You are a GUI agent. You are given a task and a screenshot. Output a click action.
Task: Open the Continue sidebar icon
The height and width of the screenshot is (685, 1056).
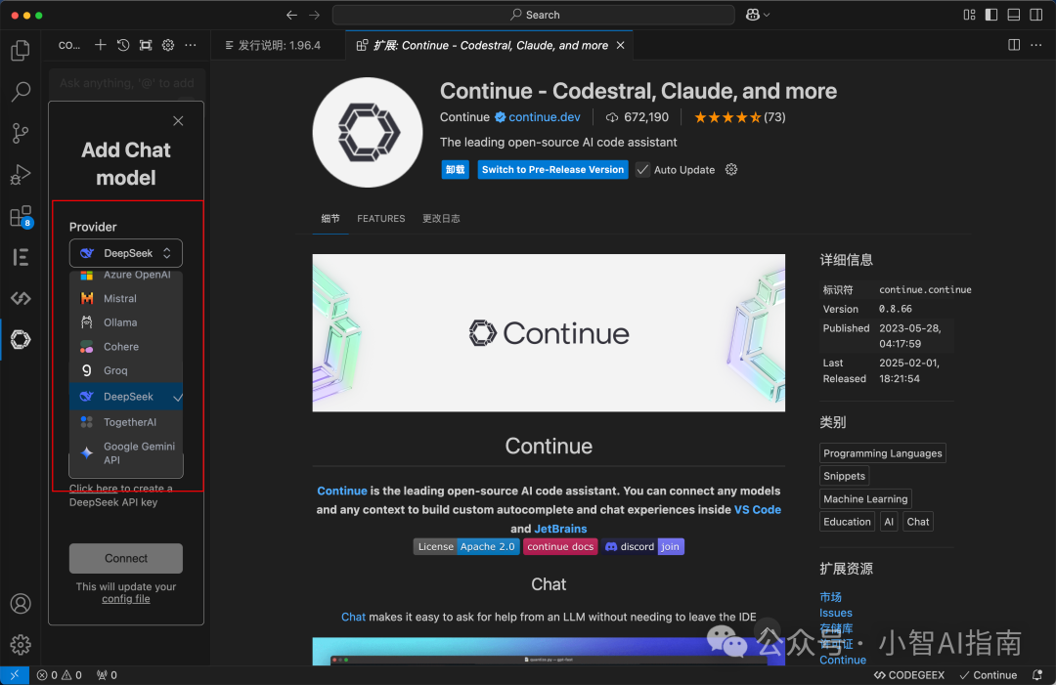21,339
